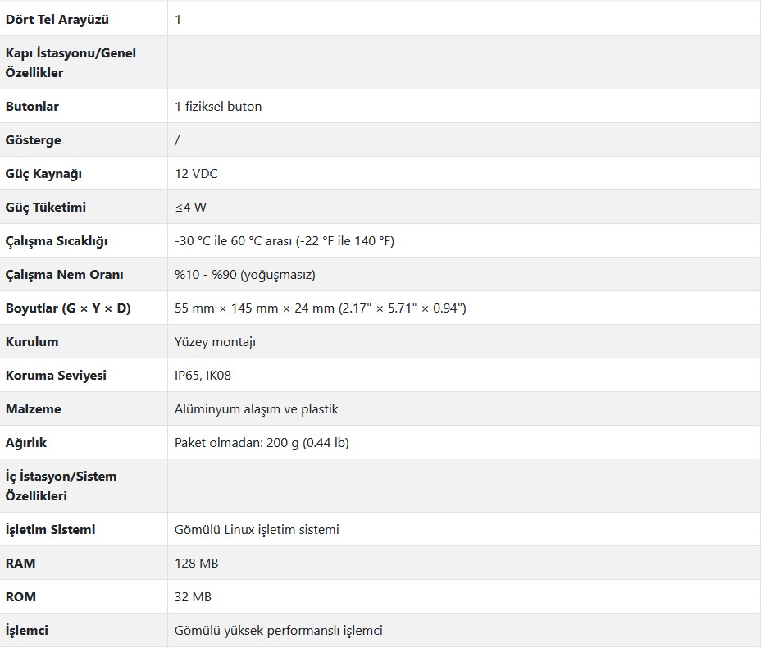This screenshot has height=648, width=765.
Task: Select the '1 fiziksel buton' value
Action: 218,107
